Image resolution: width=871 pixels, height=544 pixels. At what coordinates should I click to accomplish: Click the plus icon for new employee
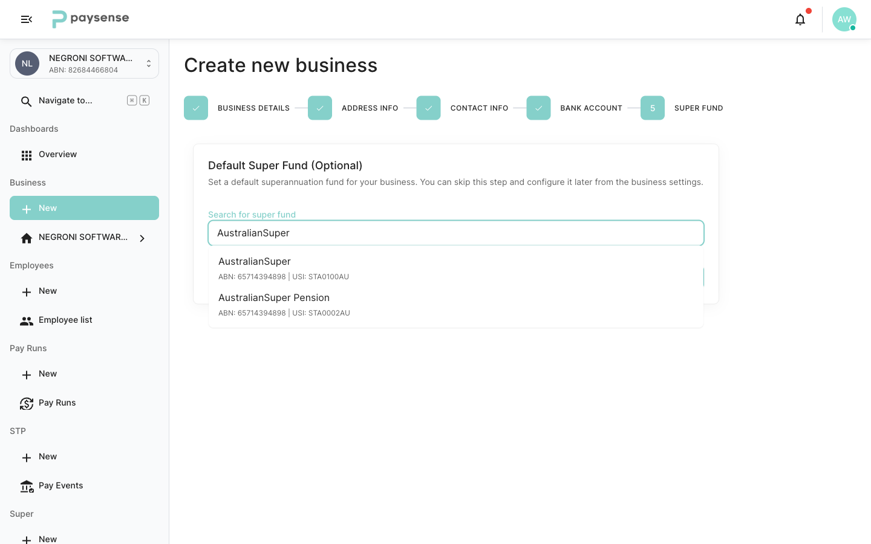(27, 292)
